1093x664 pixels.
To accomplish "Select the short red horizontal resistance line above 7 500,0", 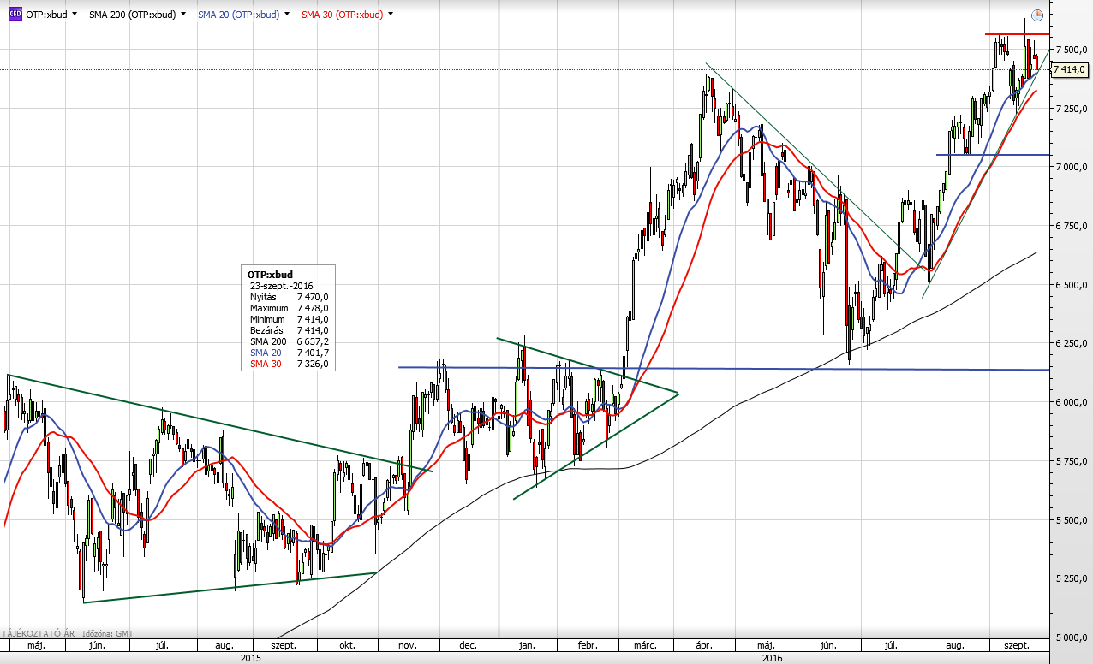I will click(x=1017, y=34).
